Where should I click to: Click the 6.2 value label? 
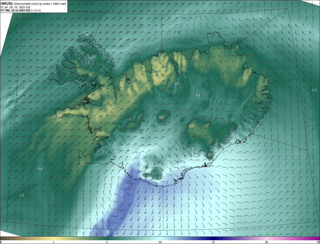coord(198,95)
